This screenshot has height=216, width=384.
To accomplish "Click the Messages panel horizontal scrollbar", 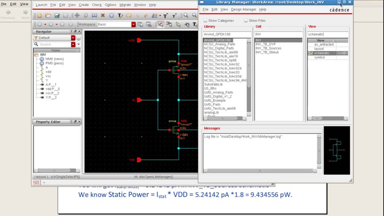I will pyautogui.click(x=260, y=171).
